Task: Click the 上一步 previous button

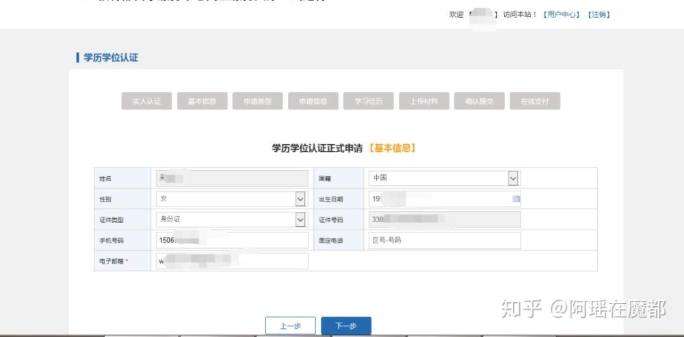Action: 290,325
